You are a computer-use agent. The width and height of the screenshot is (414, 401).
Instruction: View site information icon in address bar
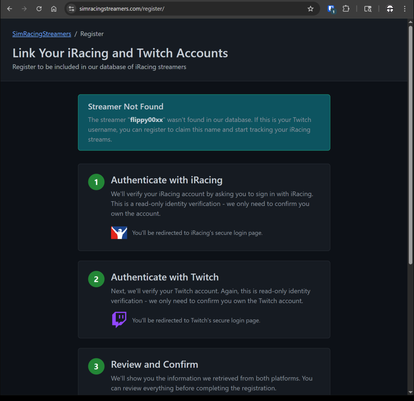pos(71,9)
